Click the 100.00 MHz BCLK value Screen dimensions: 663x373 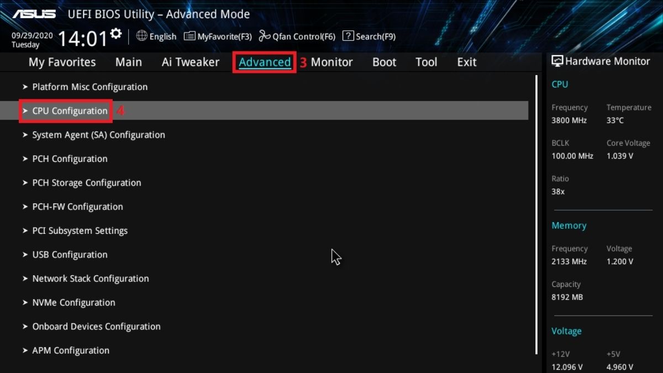pyautogui.click(x=572, y=156)
